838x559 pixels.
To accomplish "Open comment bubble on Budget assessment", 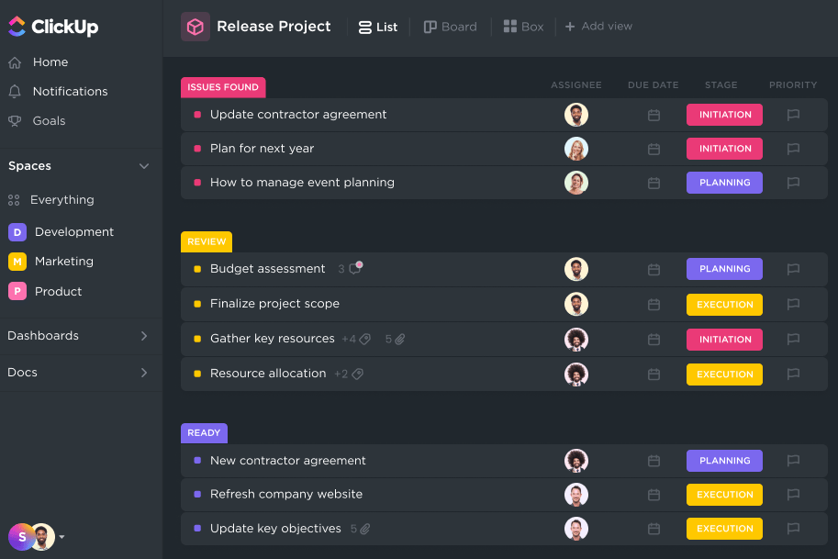I will tap(354, 269).
